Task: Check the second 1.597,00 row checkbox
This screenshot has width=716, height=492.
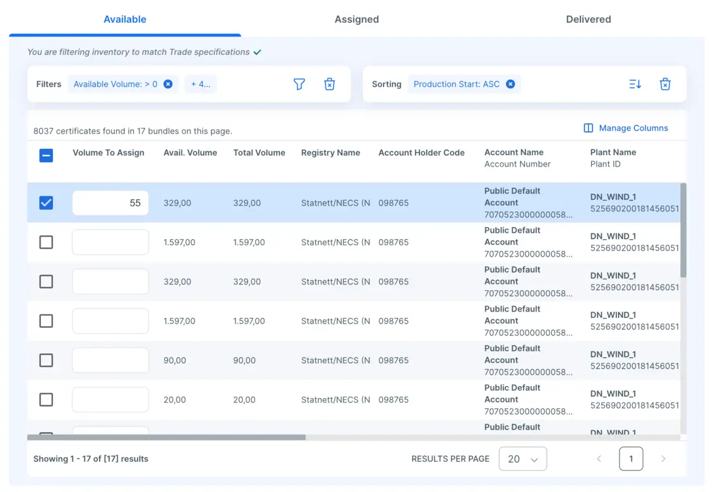Action: click(46, 321)
